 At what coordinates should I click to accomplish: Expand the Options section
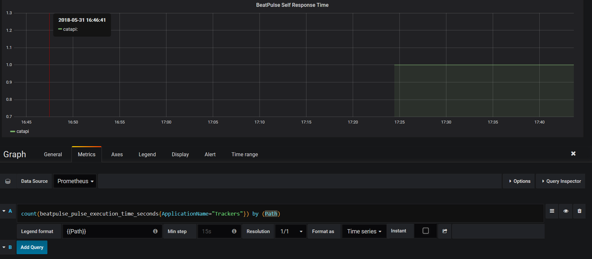tap(520, 181)
